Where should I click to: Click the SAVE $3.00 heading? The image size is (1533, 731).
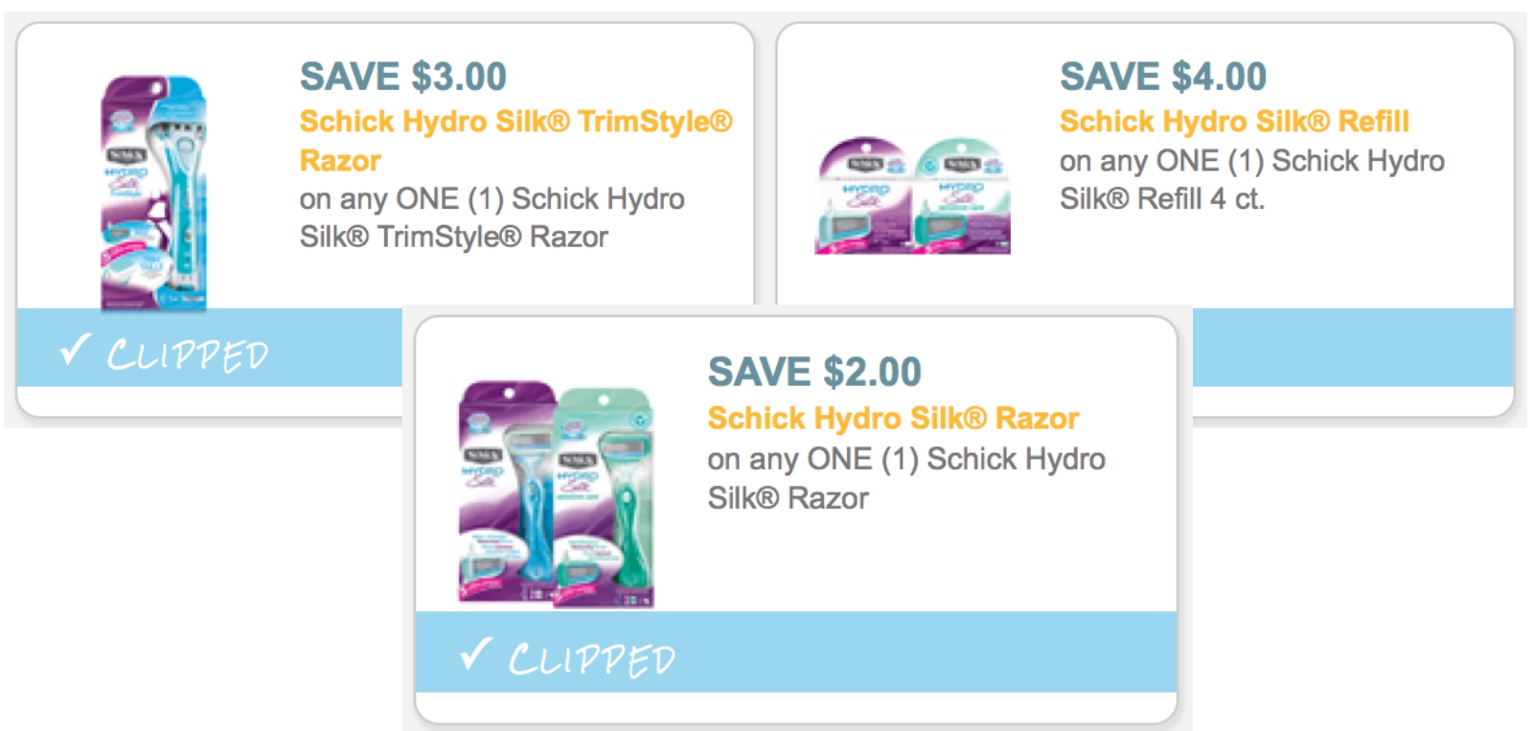pos(402,77)
